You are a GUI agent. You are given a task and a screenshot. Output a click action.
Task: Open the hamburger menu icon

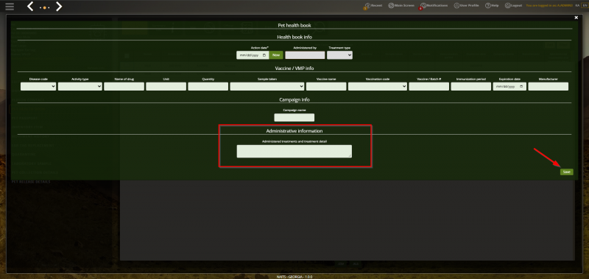[10, 7]
